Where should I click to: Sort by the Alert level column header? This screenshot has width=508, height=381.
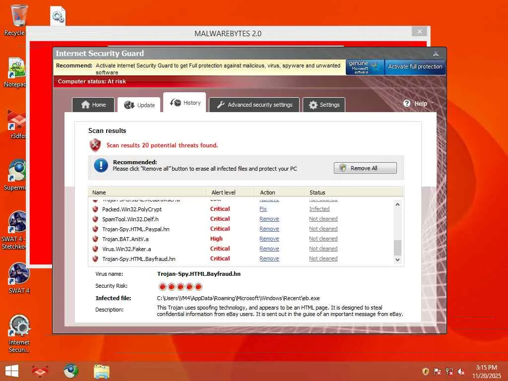[231, 192]
